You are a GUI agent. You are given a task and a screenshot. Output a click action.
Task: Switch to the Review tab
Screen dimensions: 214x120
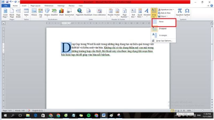click(71, 6)
